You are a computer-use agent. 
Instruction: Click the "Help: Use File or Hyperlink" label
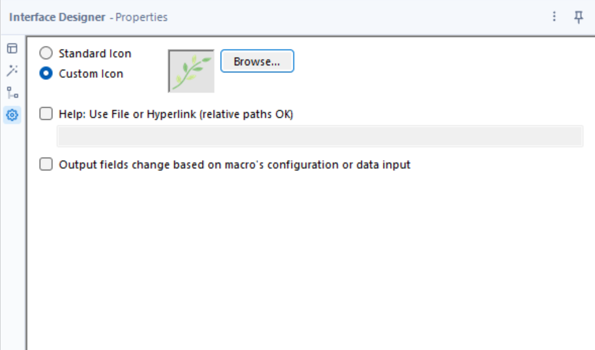(176, 114)
